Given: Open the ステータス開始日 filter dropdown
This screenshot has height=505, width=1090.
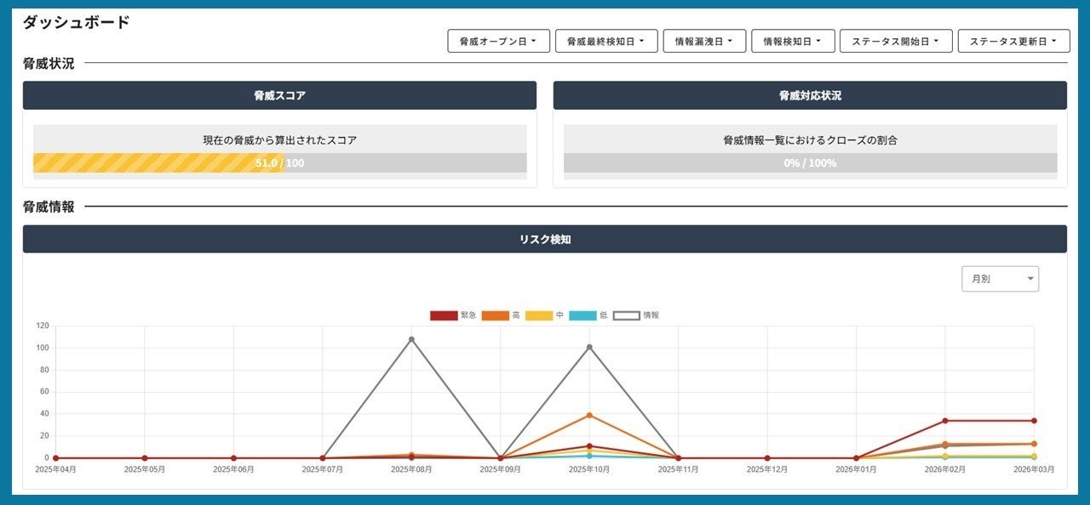Looking at the screenshot, I should (x=896, y=41).
